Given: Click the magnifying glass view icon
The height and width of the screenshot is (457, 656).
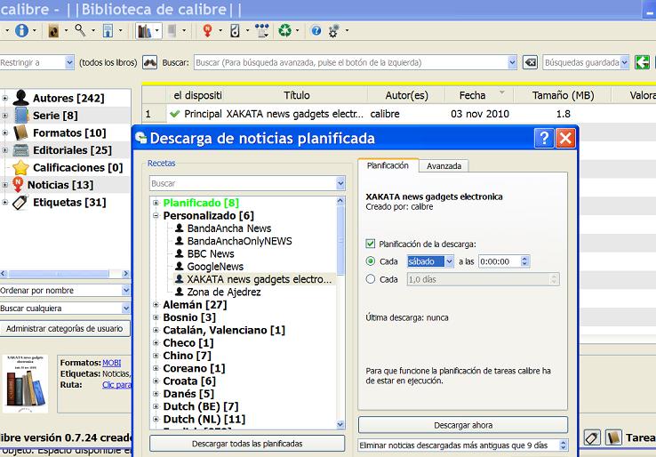Looking at the screenshot, I should 80,30.
